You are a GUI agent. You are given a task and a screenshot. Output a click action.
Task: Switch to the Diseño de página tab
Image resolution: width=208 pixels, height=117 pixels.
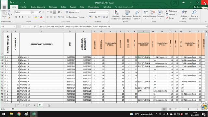38,7
